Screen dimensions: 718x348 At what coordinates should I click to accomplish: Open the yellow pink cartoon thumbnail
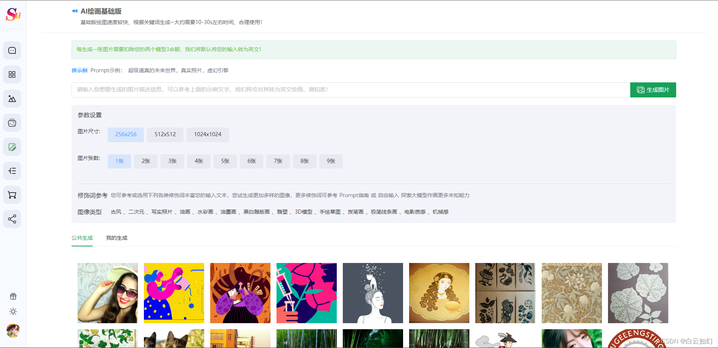174,293
